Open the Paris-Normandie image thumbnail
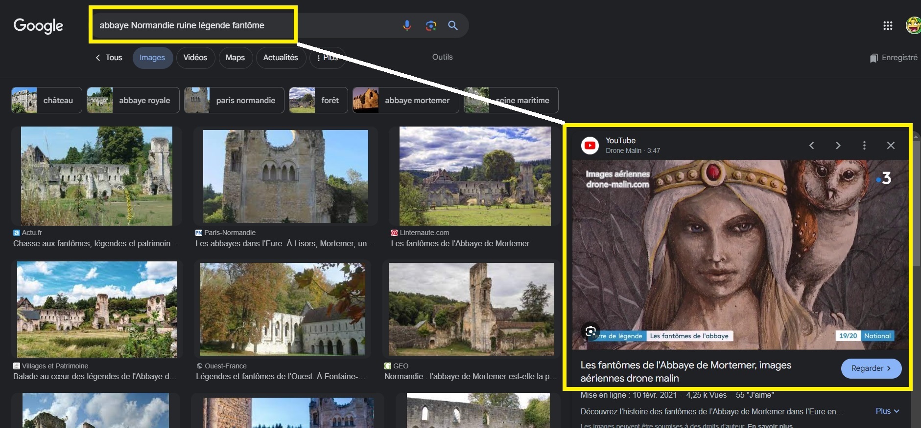921x428 pixels. (285, 176)
